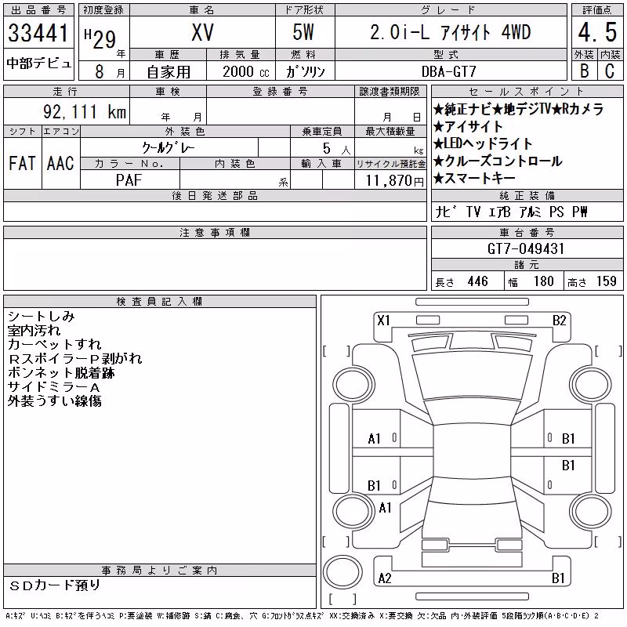Click the 検査員記入欄 section header
Image resolution: width=627 pixels, height=627 pixels.
tap(160, 302)
